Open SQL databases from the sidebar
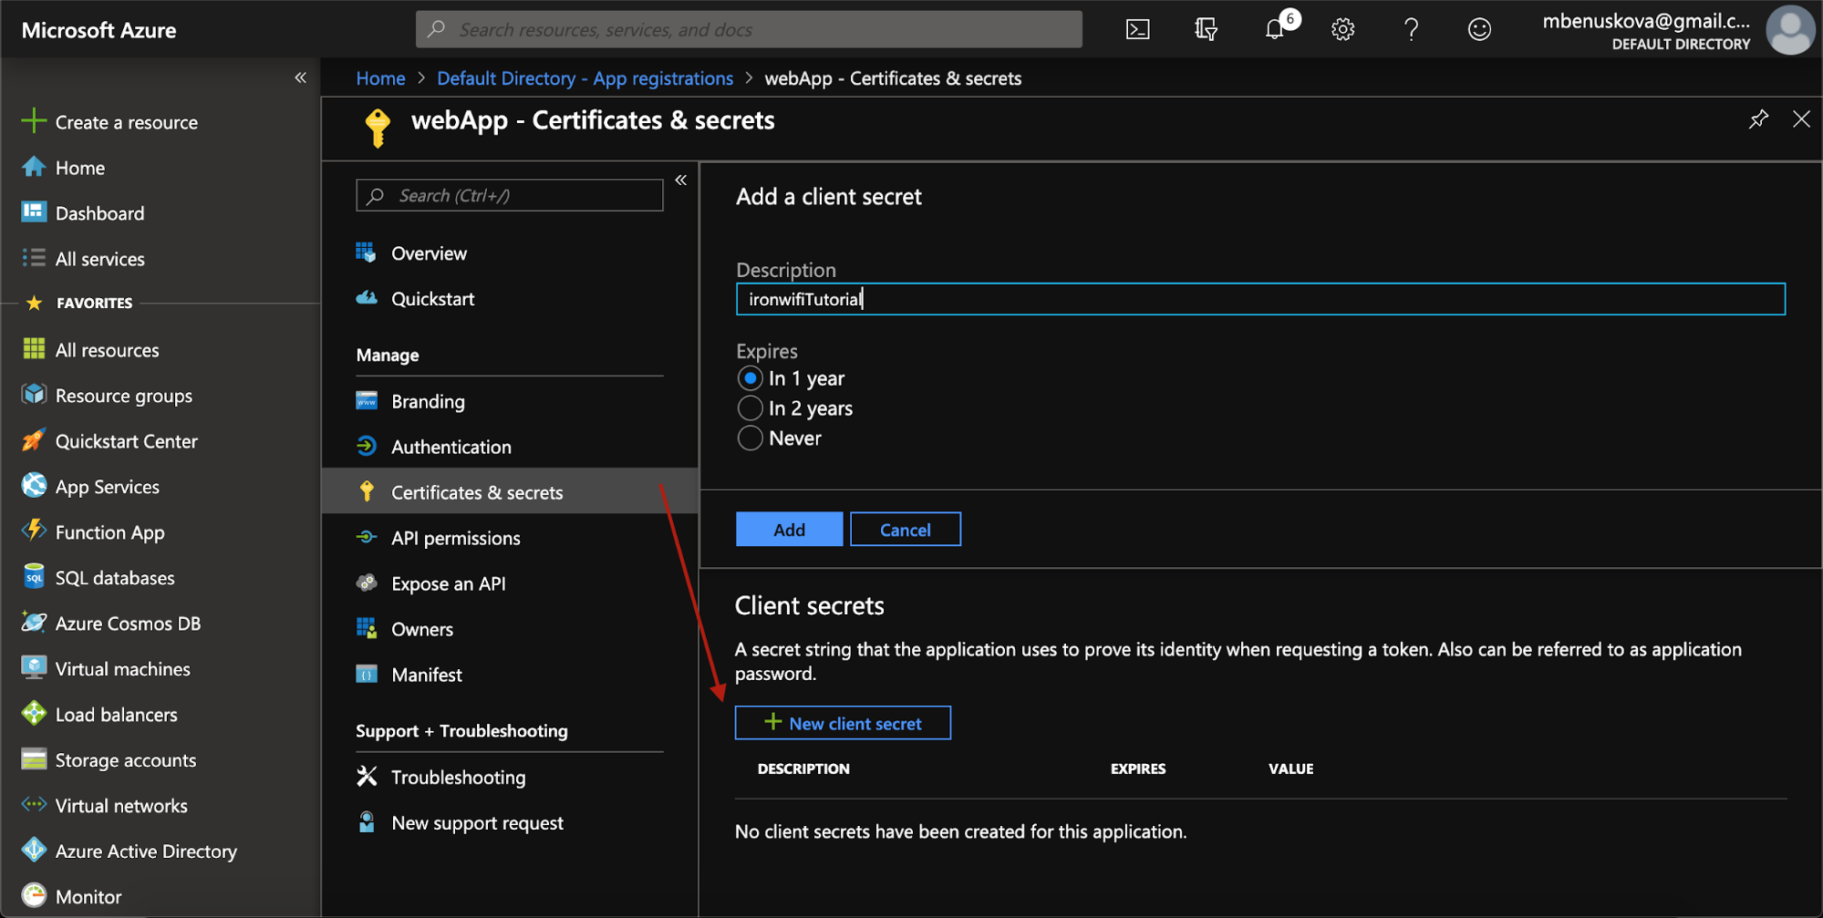The height and width of the screenshot is (918, 1823). pos(114,576)
